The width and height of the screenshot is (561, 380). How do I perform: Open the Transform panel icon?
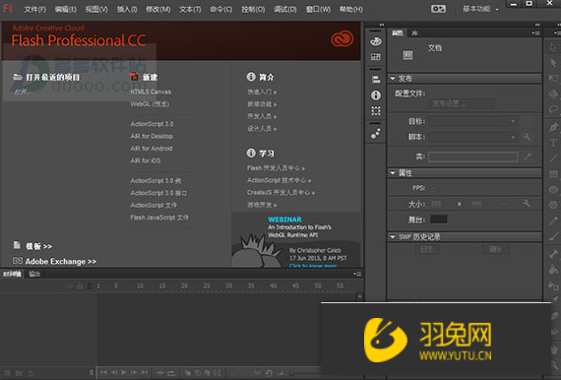pyautogui.click(x=376, y=111)
